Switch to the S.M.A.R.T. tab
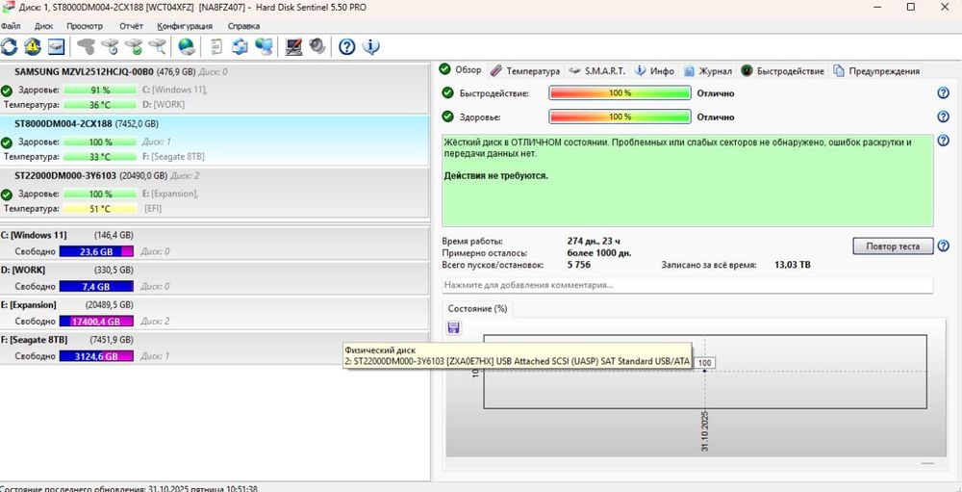The width and height of the screenshot is (962, 492). point(597,70)
